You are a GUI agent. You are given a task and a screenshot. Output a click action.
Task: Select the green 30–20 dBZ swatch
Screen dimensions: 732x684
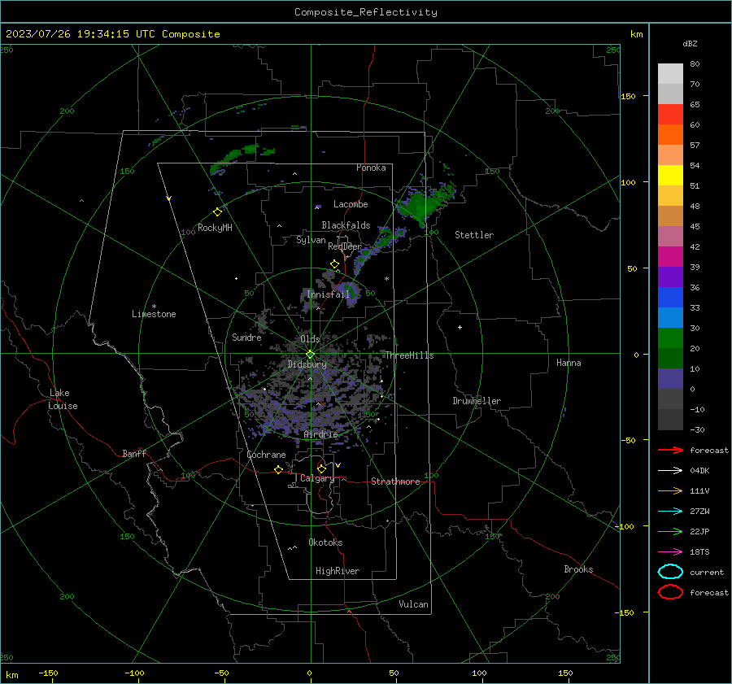point(670,338)
